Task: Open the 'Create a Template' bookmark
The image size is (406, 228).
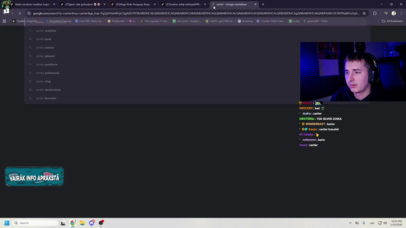Action: point(25,21)
